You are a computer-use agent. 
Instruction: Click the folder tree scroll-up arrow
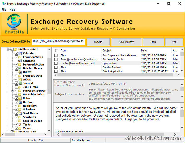(x=49, y=50)
